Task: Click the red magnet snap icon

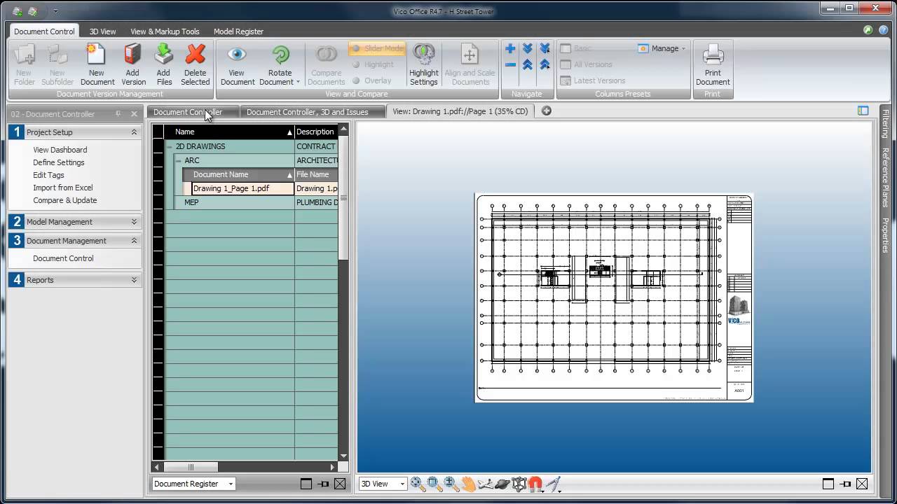Action: (x=535, y=484)
